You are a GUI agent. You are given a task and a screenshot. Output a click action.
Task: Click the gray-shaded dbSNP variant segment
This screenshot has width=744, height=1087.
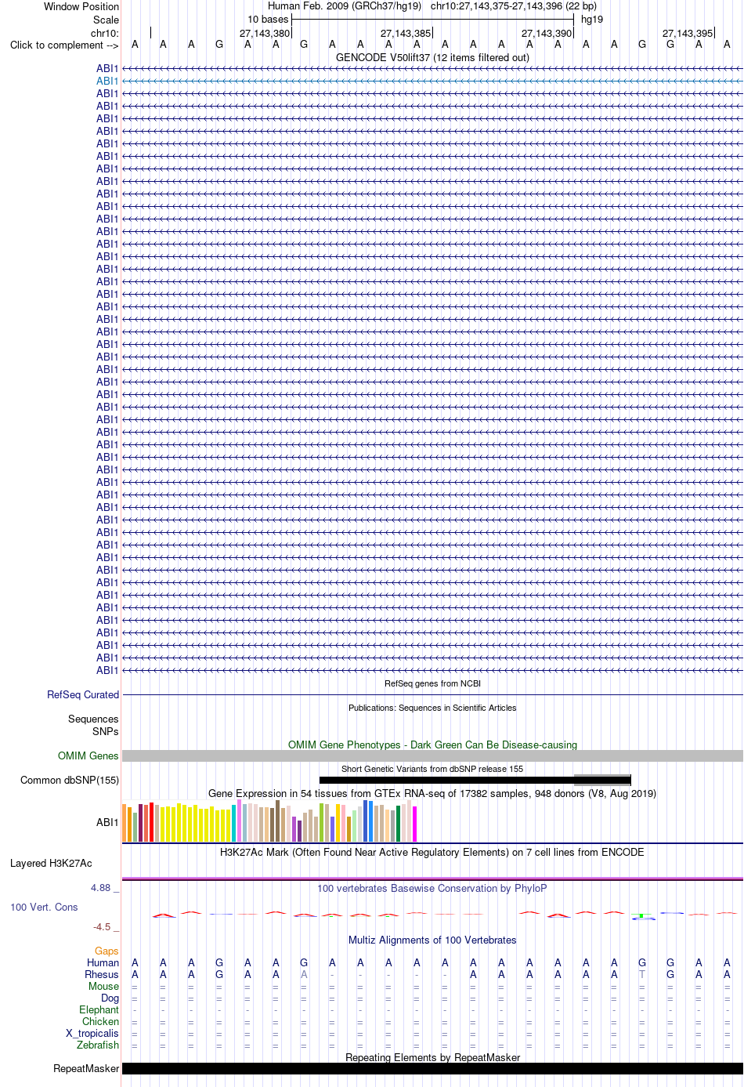click(602, 780)
